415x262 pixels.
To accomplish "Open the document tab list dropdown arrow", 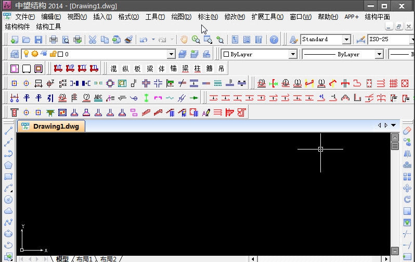I will (394, 125).
